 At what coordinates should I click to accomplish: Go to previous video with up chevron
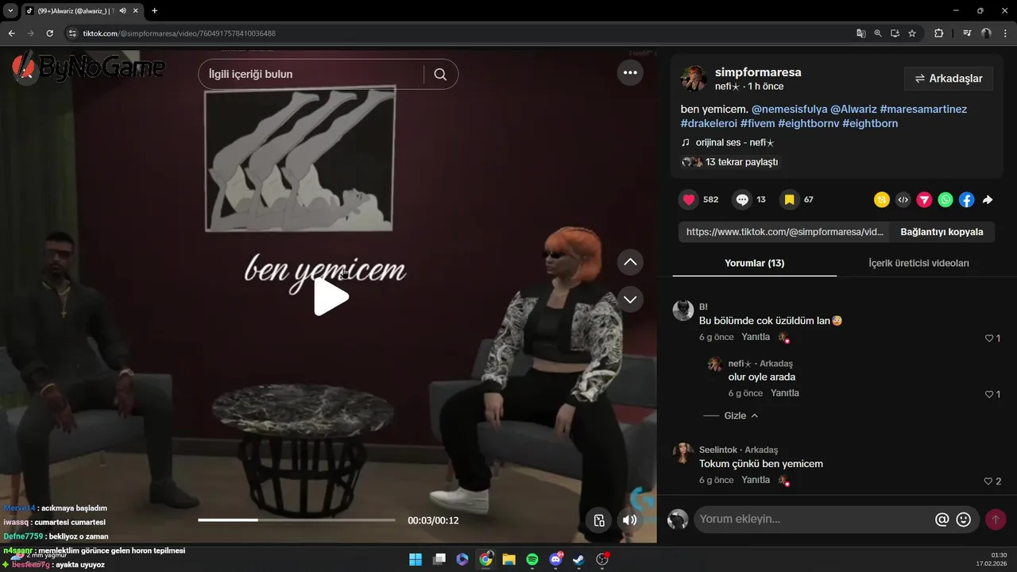(x=630, y=261)
